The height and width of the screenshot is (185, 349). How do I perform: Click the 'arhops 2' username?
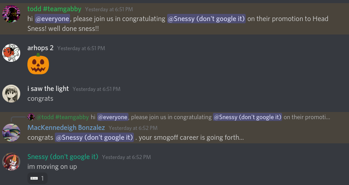pos(40,48)
